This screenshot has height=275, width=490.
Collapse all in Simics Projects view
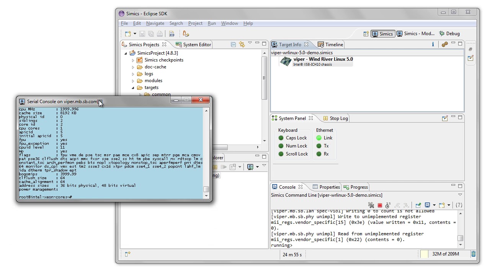(x=234, y=45)
